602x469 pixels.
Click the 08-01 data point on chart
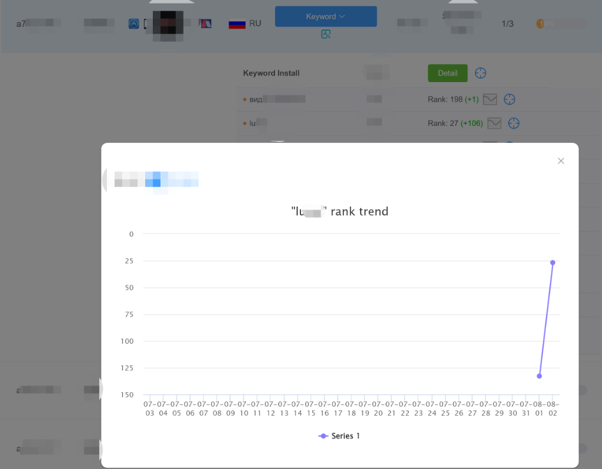(x=539, y=376)
